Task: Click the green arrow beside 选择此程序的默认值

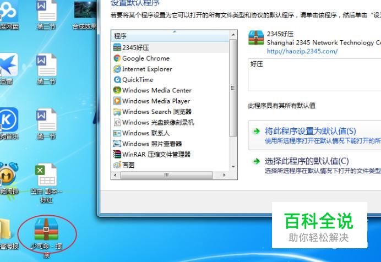Action: (x=257, y=161)
